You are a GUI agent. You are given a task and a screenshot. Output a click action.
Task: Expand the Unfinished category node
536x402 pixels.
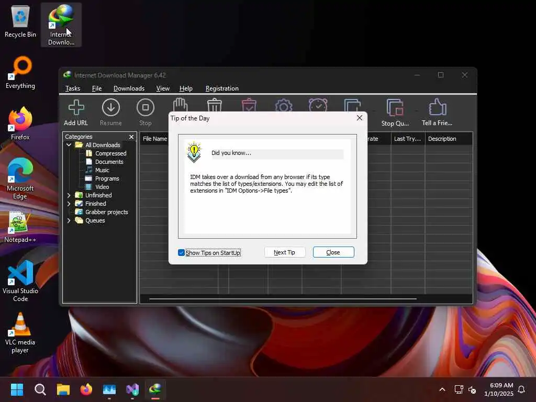click(69, 195)
